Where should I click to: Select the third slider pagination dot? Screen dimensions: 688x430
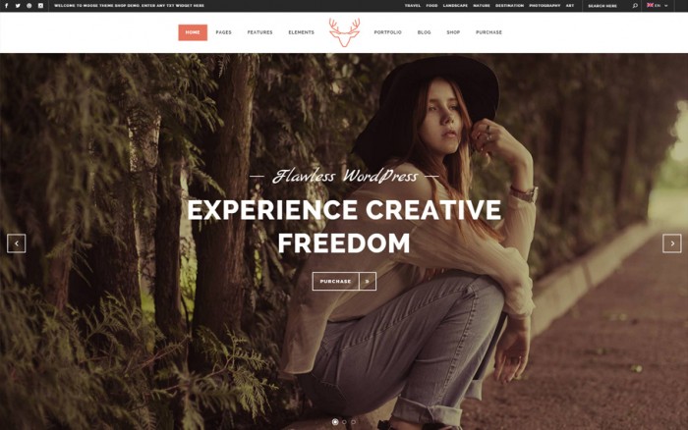(x=353, y=422)
